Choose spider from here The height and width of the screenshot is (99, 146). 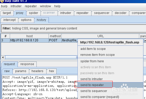(110, 61)
